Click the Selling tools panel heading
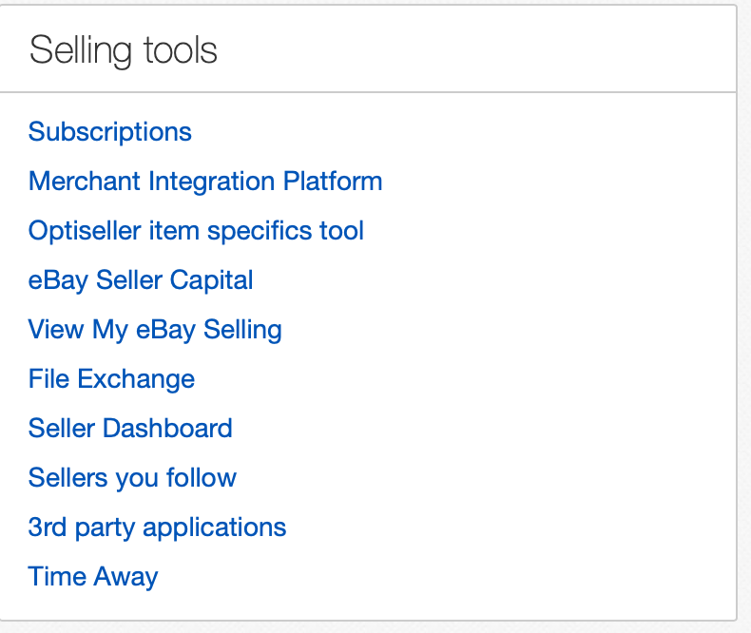The height and width of the screenshot is (633, 751). pos(124,49)
